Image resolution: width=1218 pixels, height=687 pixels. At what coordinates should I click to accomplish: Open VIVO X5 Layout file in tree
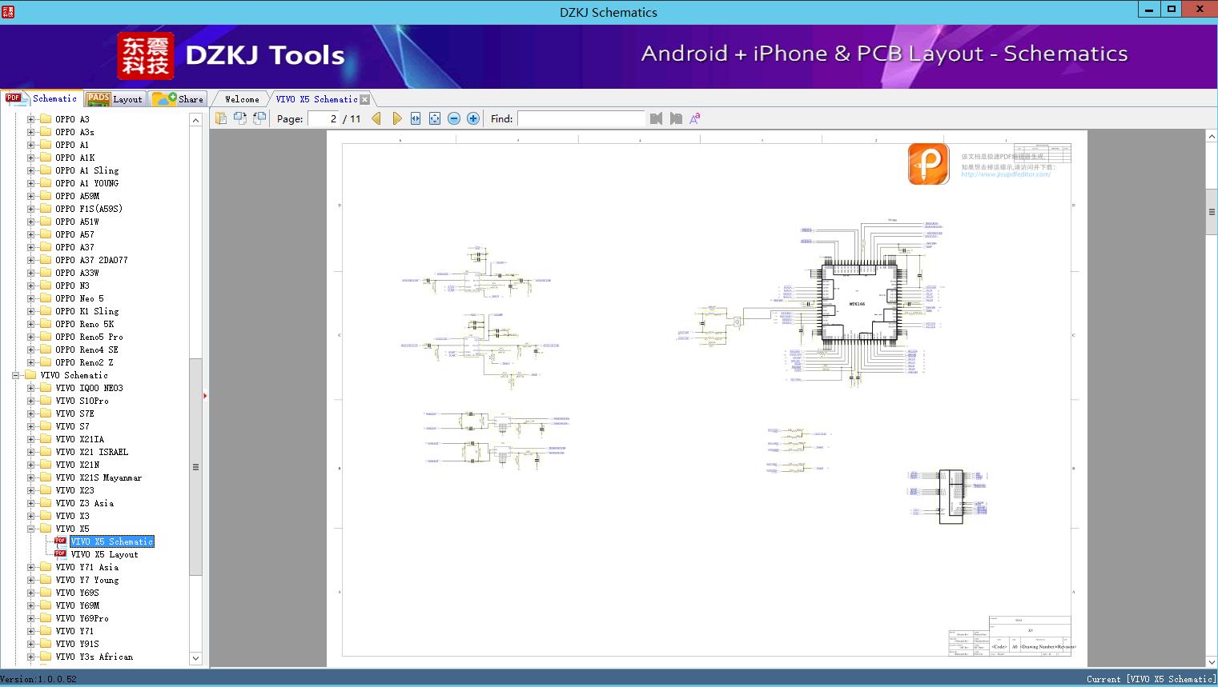(x=104, y=554)
